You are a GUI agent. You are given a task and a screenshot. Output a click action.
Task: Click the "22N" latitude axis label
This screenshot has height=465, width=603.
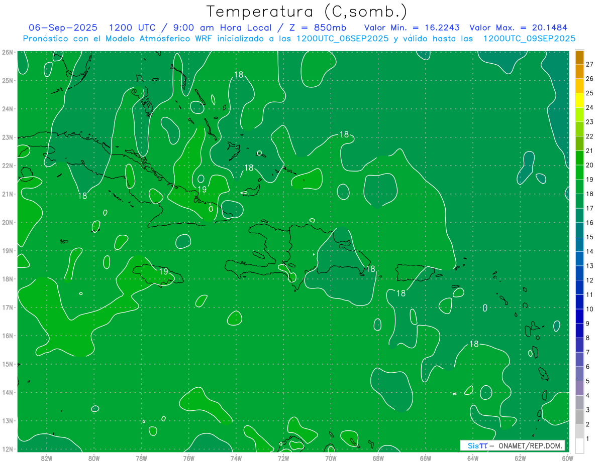[x=7, y=166]
